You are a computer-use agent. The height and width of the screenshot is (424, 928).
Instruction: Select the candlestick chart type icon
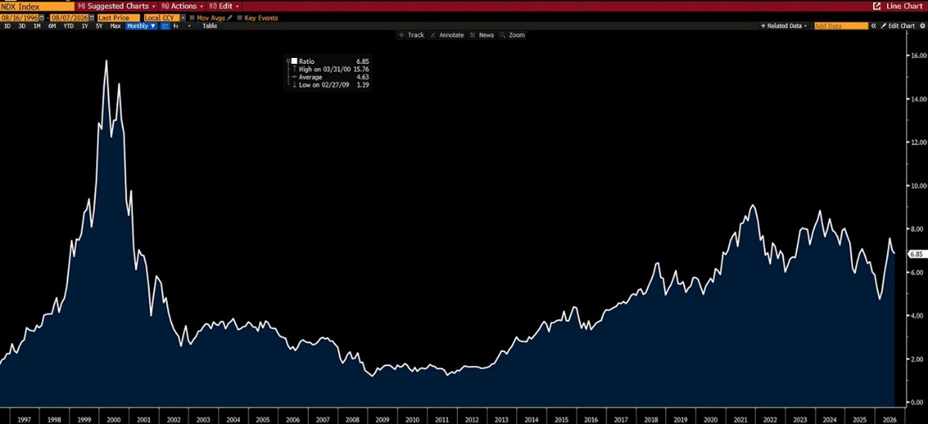176,26
